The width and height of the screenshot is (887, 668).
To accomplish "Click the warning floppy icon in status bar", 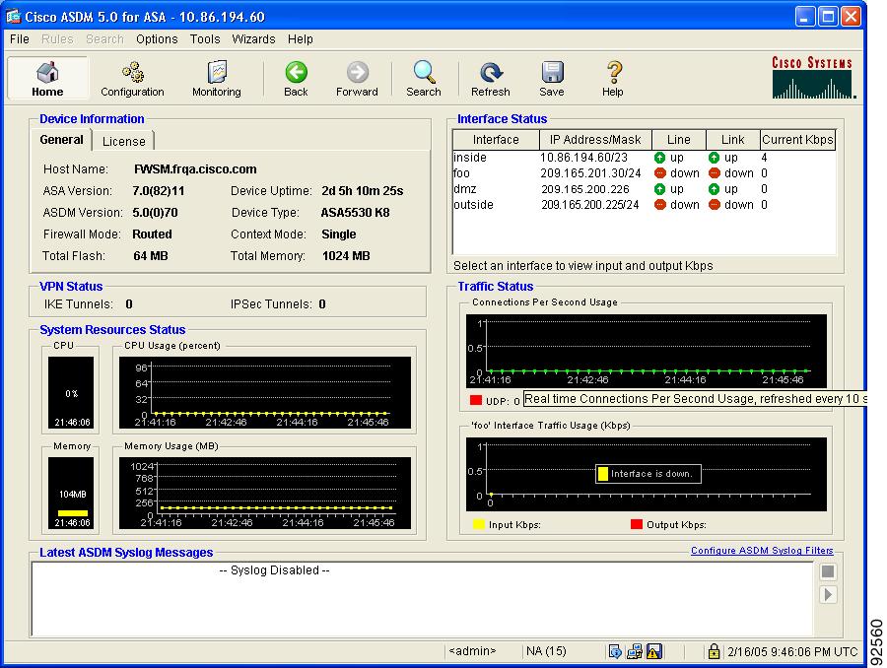I will (x=654, y=651).
